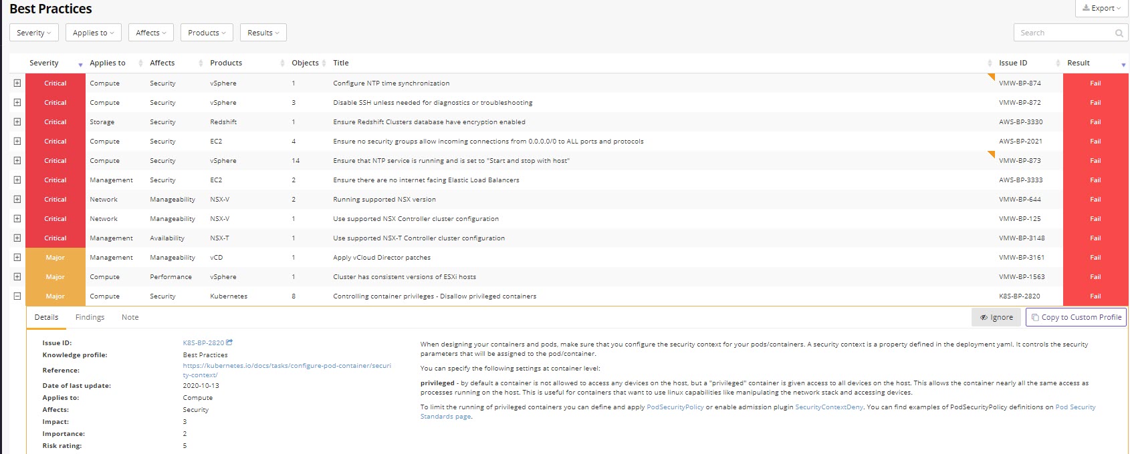Open the Severity filter dropdown
Image resolution: width=1130 pixels, height=454 pixels.
(x=34, y=33)
